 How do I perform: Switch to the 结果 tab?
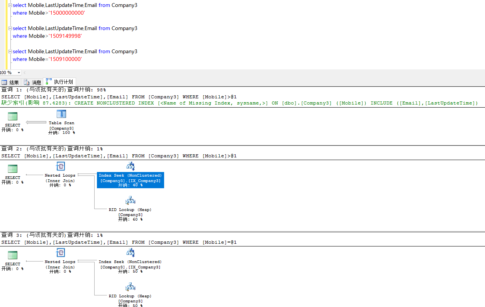pos(10,82)
